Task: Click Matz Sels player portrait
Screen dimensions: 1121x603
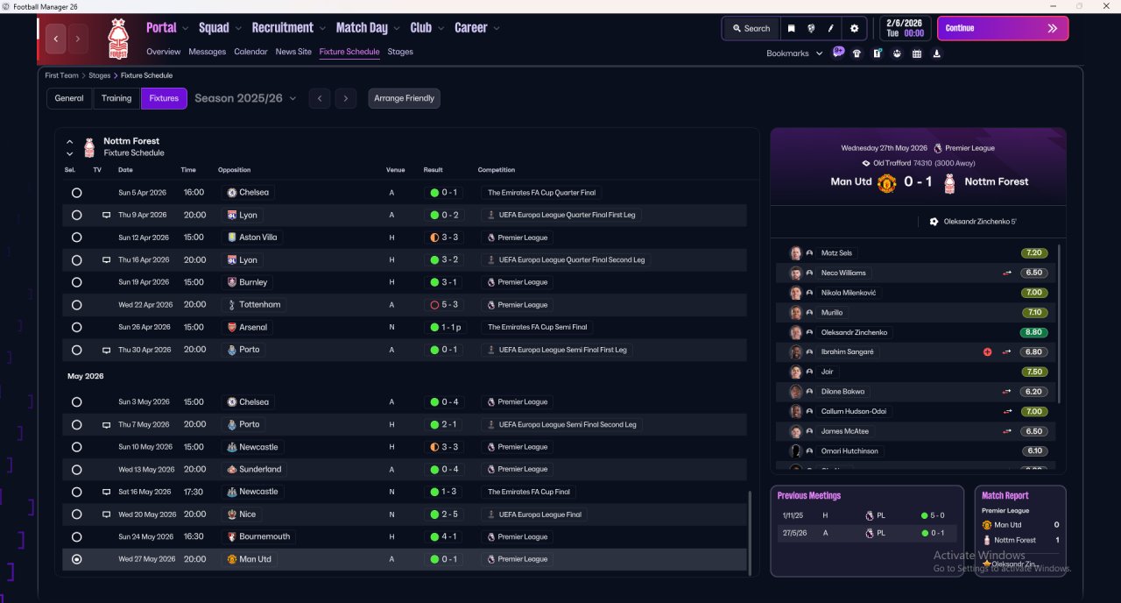Action: pos(795,253)
